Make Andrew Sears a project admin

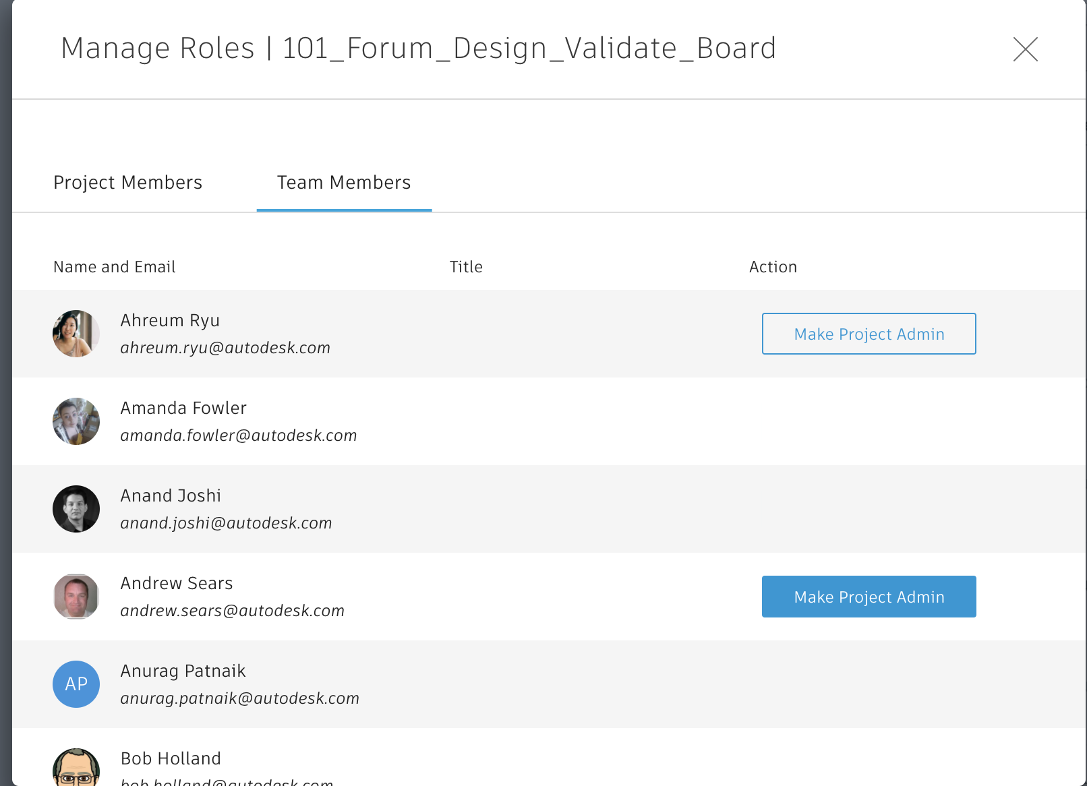869,597
